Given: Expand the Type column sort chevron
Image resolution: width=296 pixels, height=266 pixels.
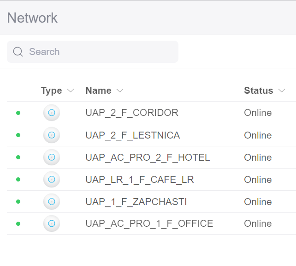Looking at the screenshot, I should (x=71, y=91).
